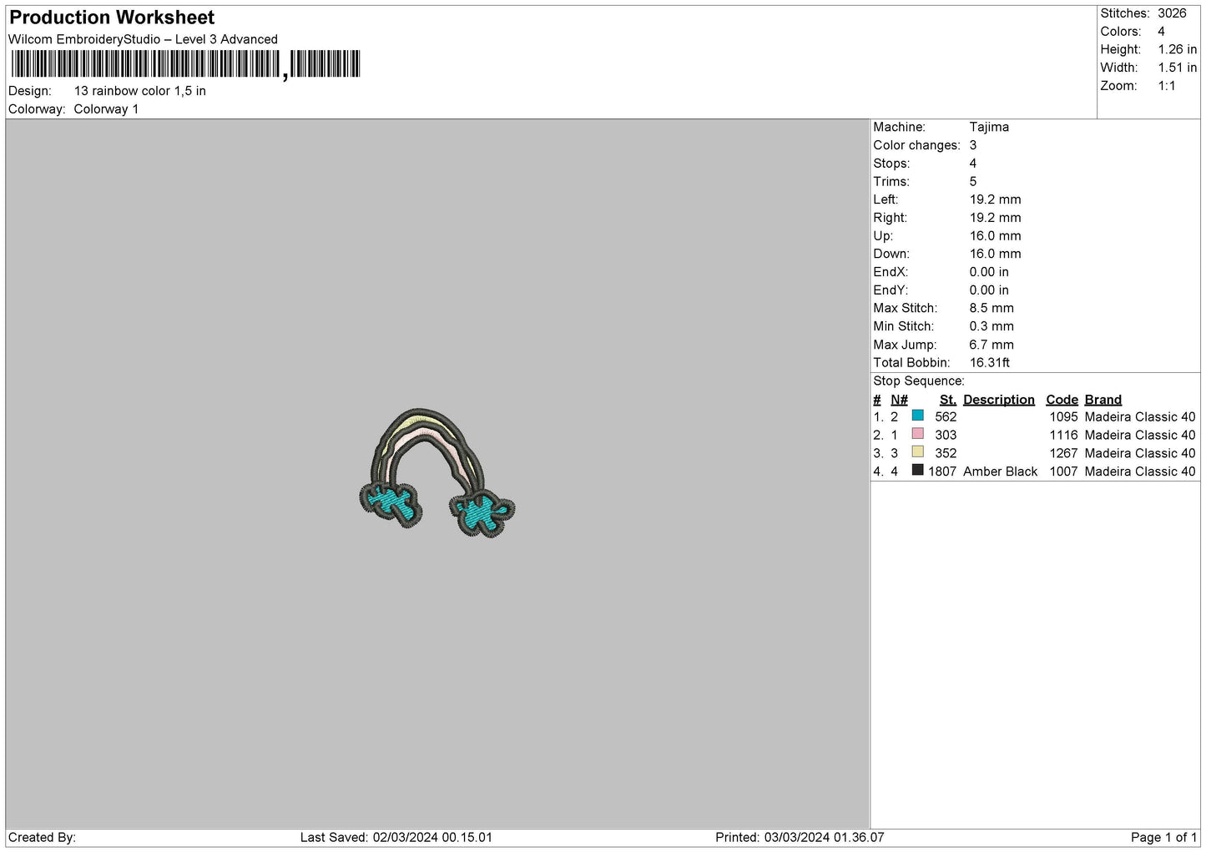Click the Right value '19.2 mm'
The width and height of the screenshot is (1206, 852).
click(x=995, y=218)
